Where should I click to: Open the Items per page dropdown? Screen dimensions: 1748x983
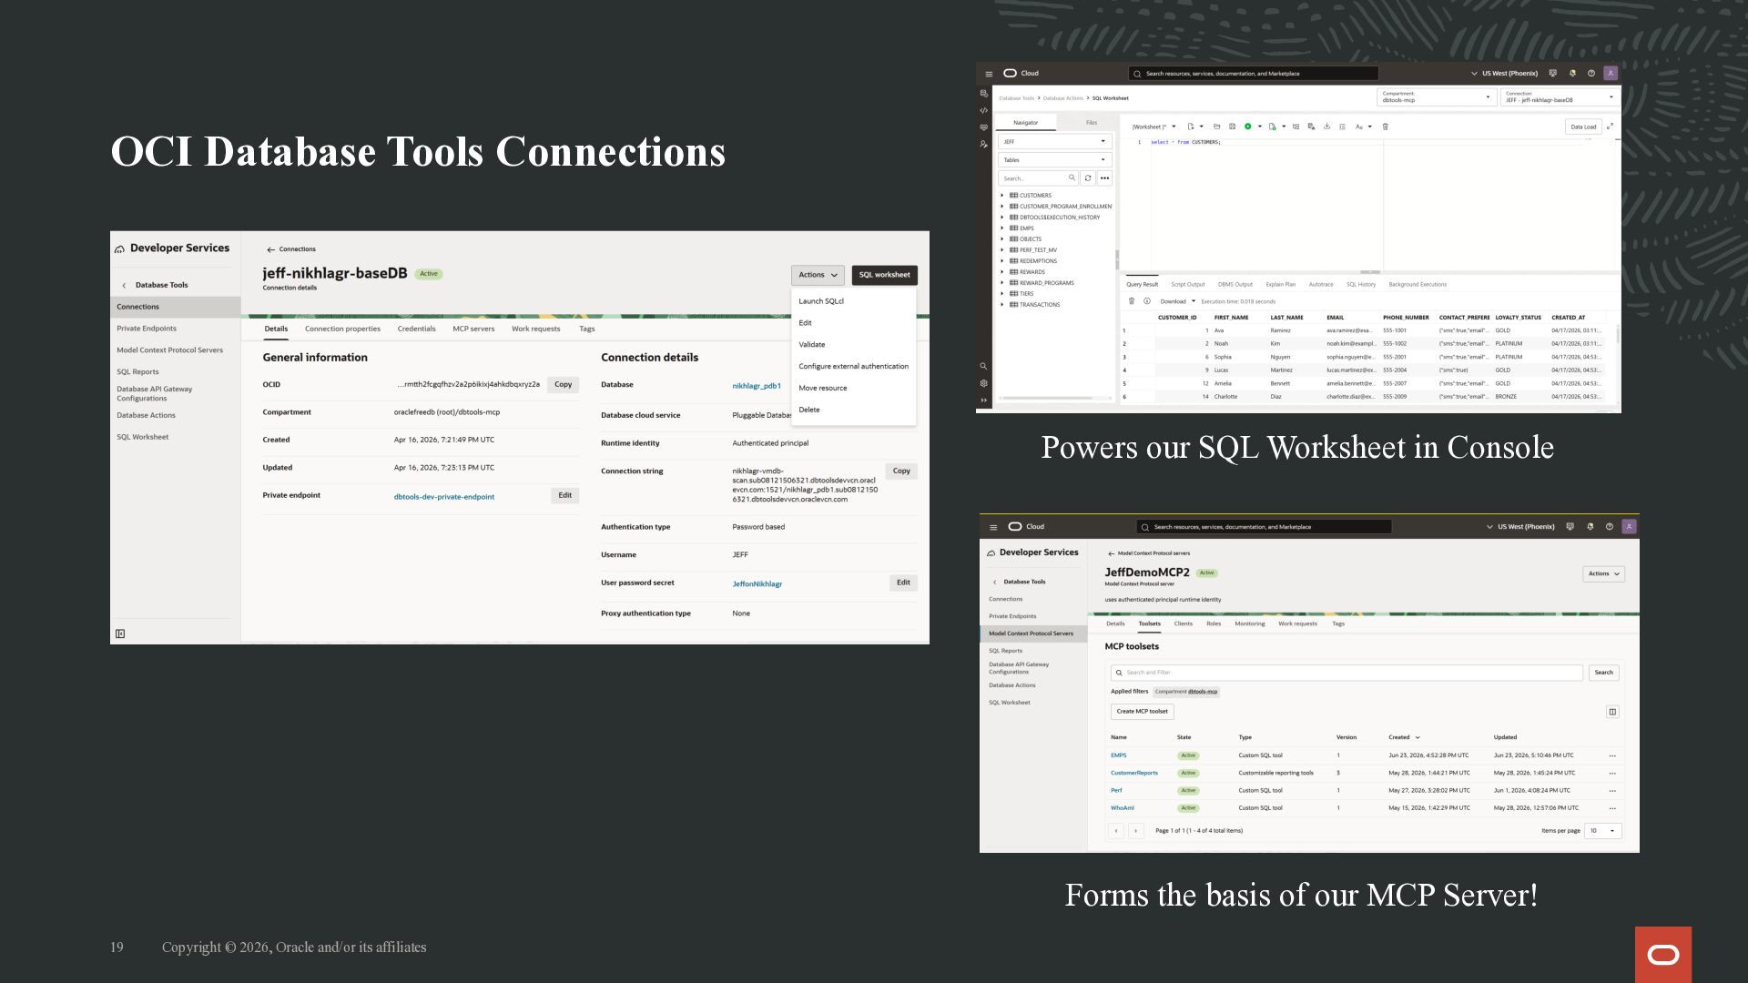(1602, 831)
